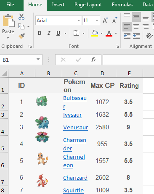Select the Rating header cell

pyautogui.click(x=129, y=86)
